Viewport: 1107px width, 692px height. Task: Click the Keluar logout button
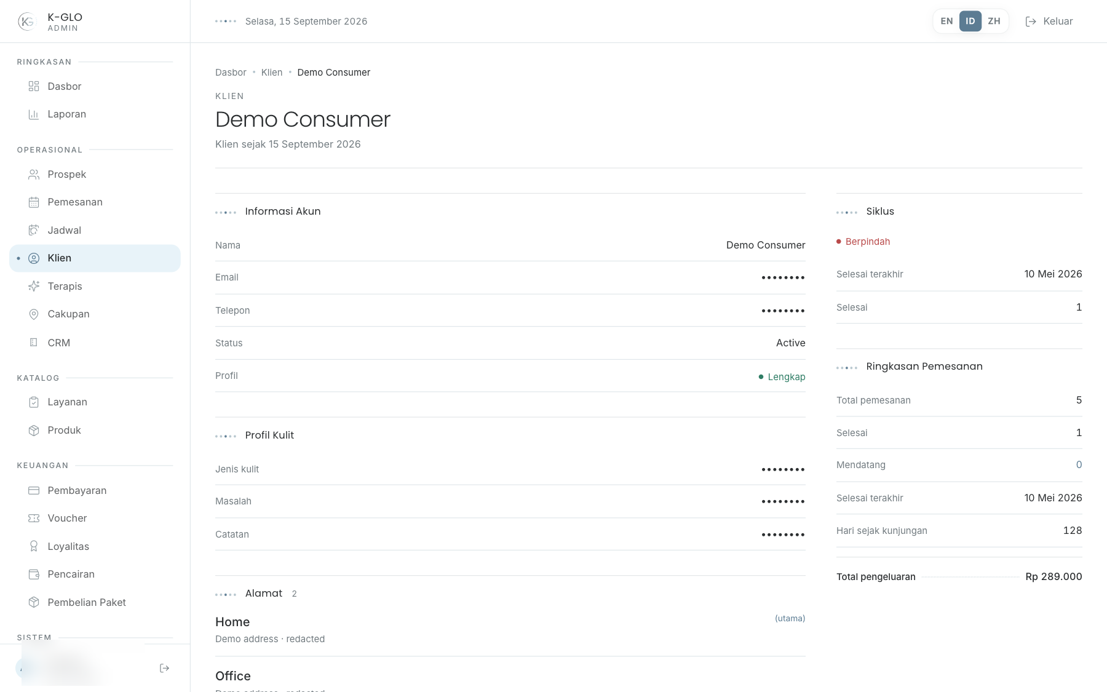tap(1049, 21)
